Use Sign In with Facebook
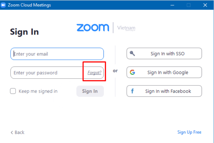The height and width of the screenshot is (143, 214). pos(164,91)
